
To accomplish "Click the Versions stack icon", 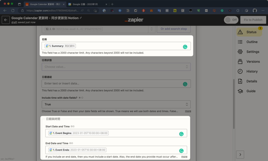I will click(x=240, y=61).
